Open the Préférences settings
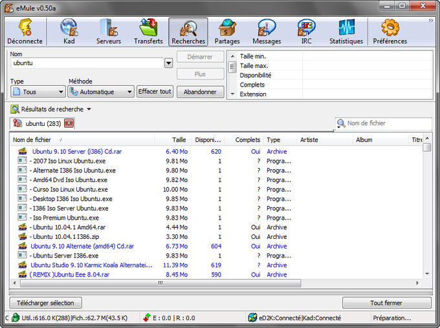The width and height of the screenshot is (440, 328). pos(390,32)
